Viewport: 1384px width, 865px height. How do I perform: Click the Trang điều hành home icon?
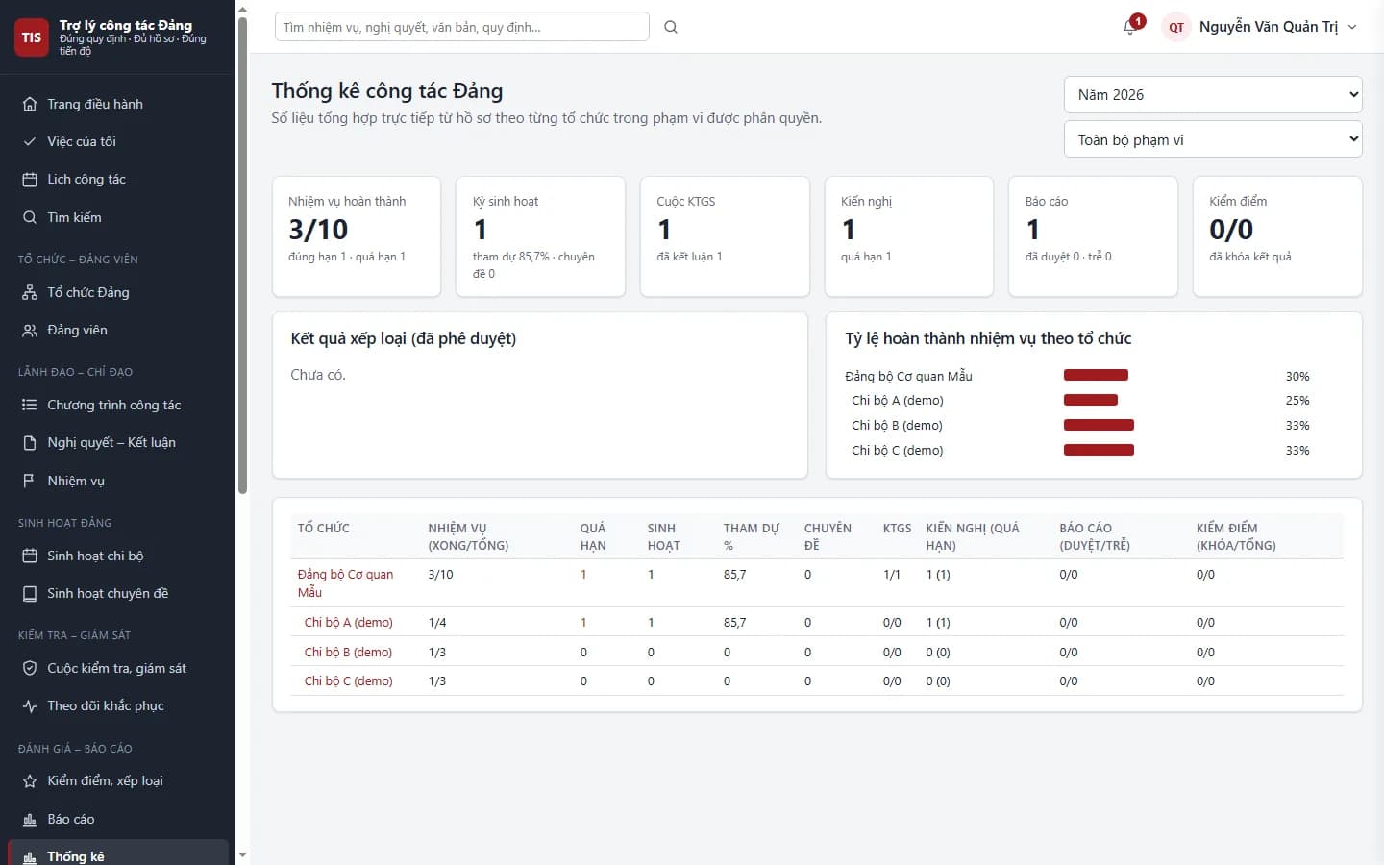(x=30, y=104)
